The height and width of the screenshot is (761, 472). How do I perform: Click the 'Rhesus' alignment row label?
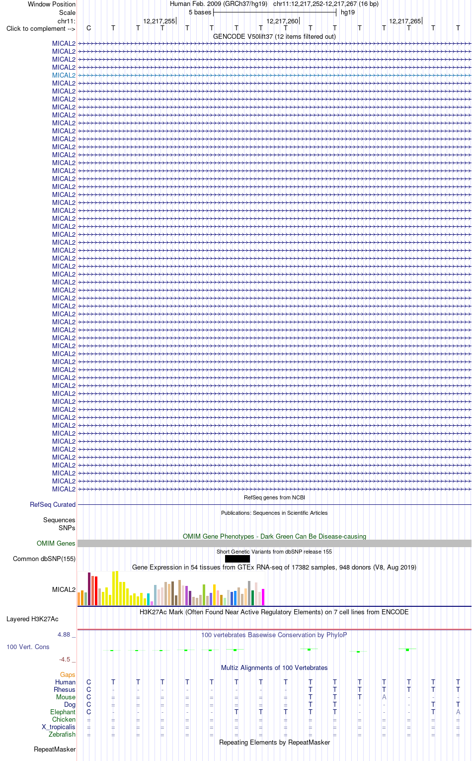point(65,689)
